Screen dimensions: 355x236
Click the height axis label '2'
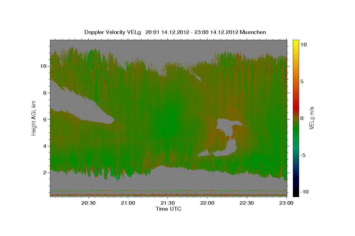[x=45, y=173]
